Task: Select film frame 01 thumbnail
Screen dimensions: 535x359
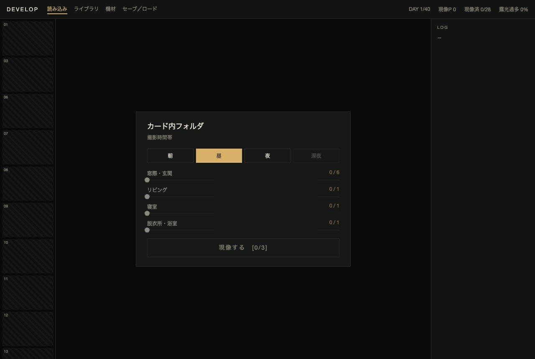Action: tap(28, 38)
